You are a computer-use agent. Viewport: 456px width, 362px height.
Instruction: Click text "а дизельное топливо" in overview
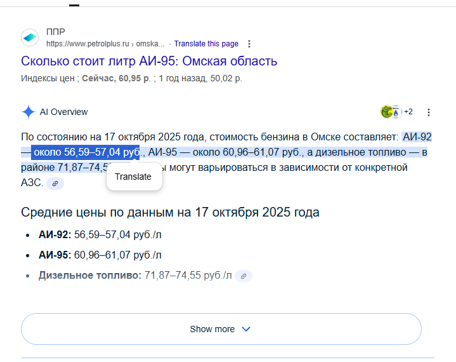coord(356,152)
